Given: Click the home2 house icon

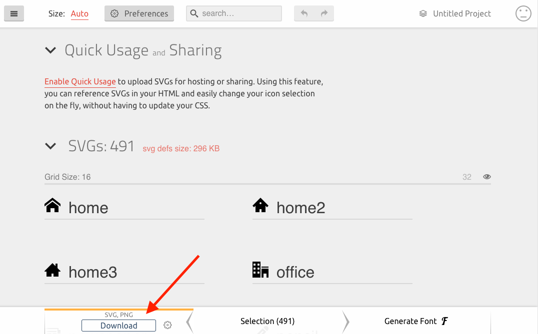Looking at the screenshot, I should pos(260,205).
